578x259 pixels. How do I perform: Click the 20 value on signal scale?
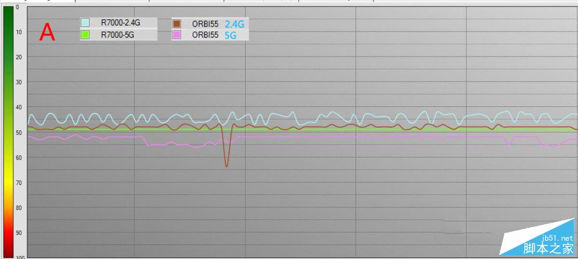19,57
